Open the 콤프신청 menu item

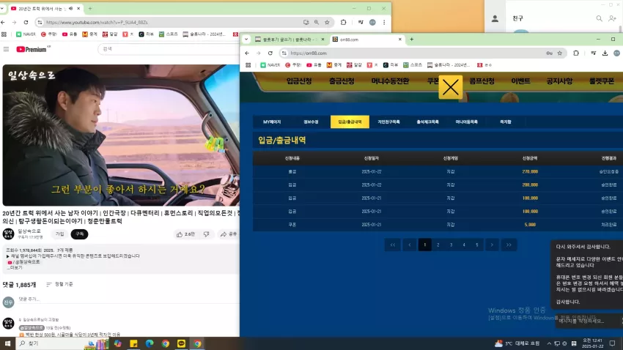(x=482, y=81)
